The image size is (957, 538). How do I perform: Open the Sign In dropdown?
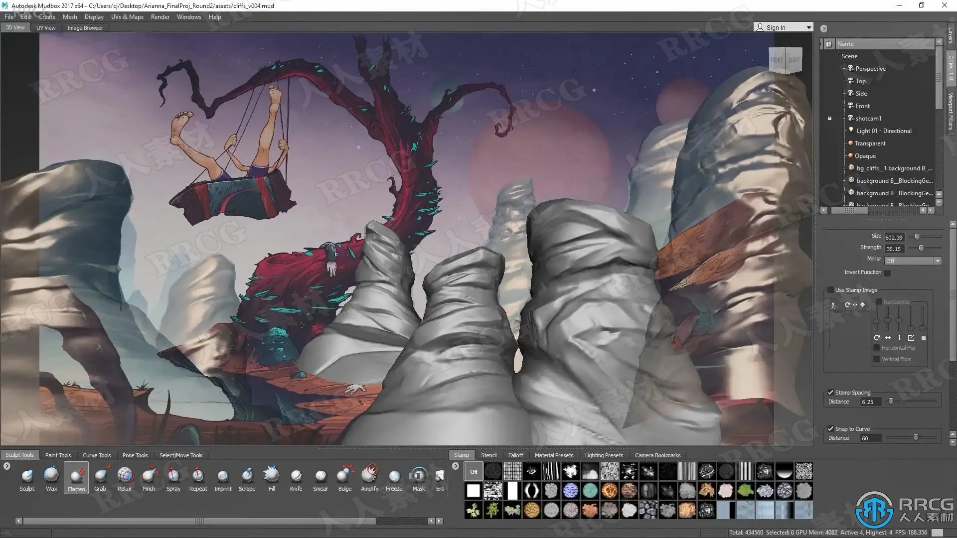pyautogui.click(x=808, y=27)
